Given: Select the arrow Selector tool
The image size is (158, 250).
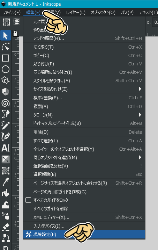Looking at the screenshot, I should point(6,36).
